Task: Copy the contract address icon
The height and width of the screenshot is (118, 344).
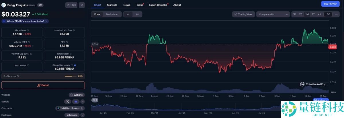Action: [82, 108]
